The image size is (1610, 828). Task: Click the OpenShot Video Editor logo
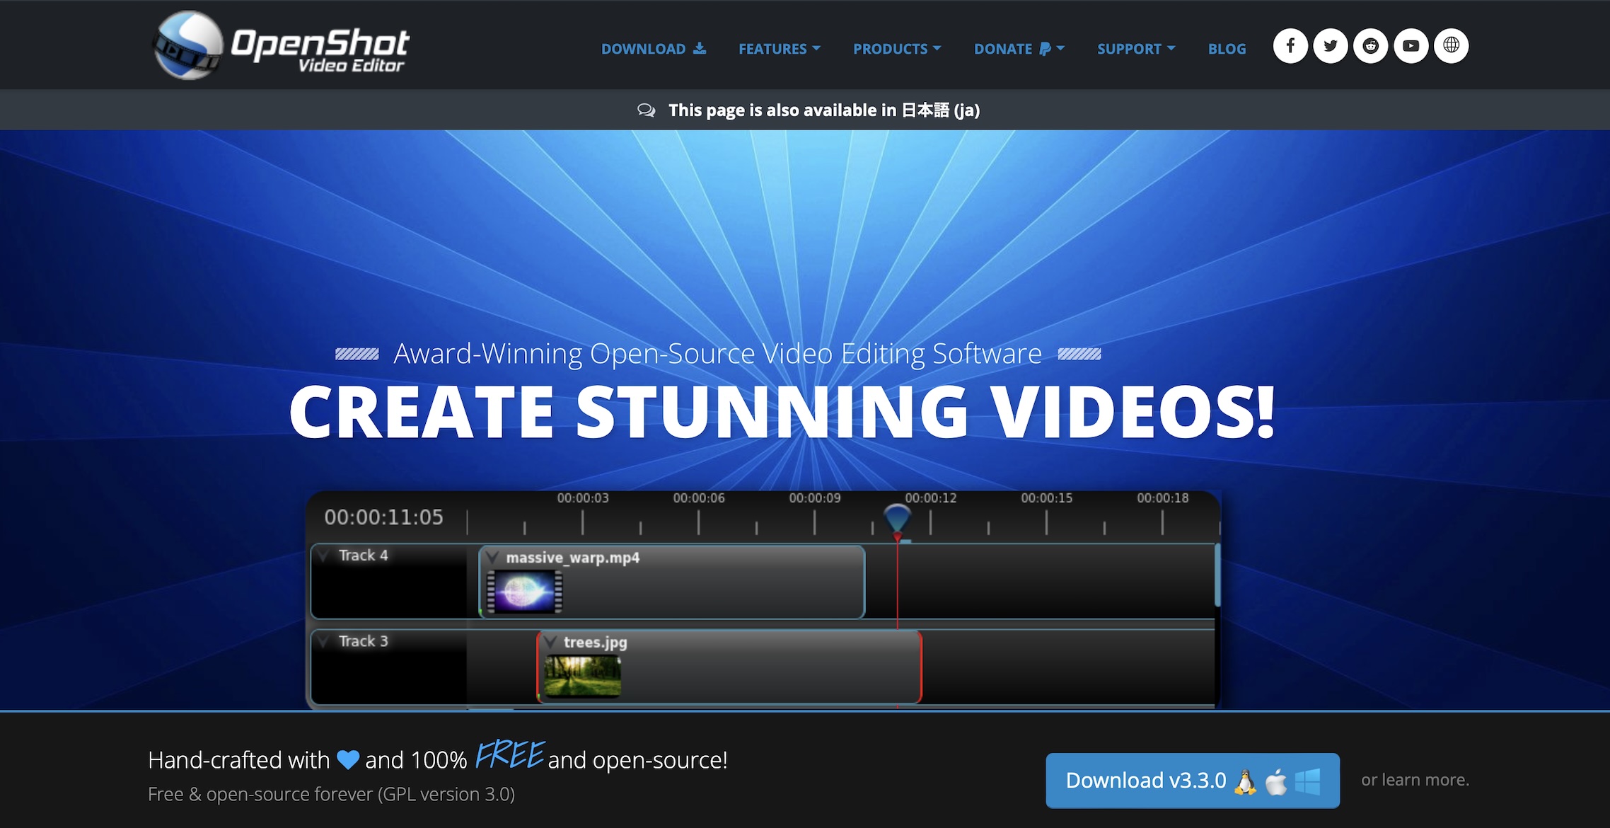click(281, 45)
